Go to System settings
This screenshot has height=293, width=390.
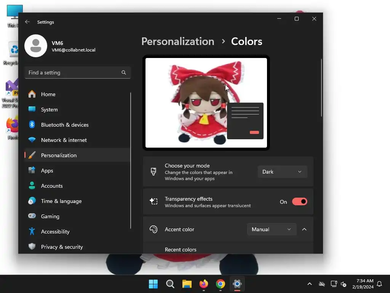[x=77, y=109]
